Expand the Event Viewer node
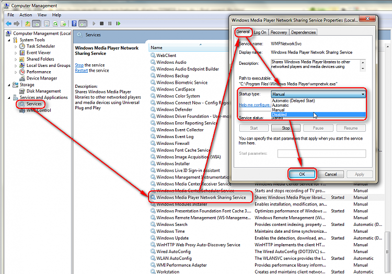 16,53
